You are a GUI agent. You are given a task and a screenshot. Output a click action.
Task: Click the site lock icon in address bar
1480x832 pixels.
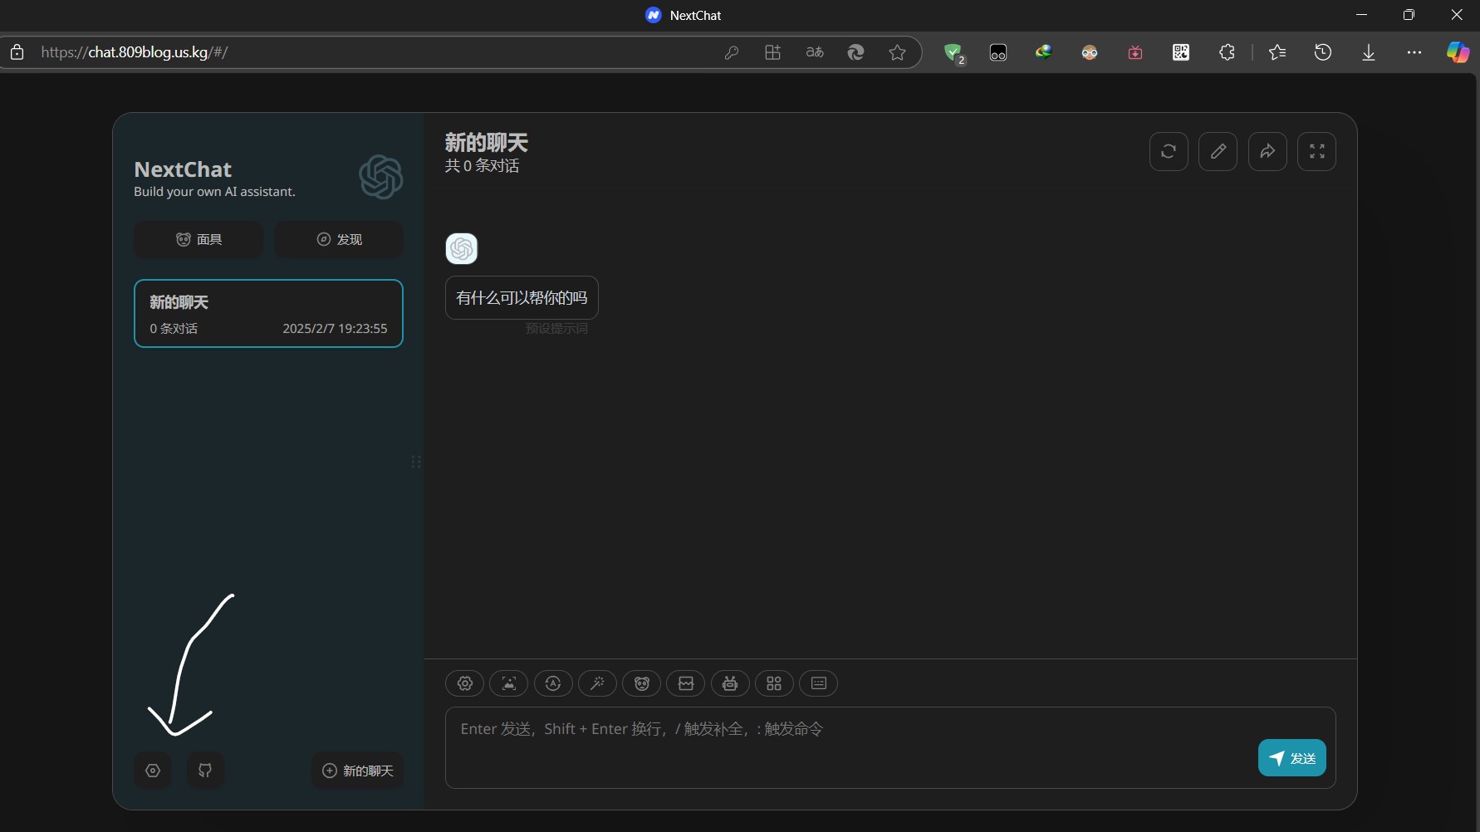[x=17, y=52]
